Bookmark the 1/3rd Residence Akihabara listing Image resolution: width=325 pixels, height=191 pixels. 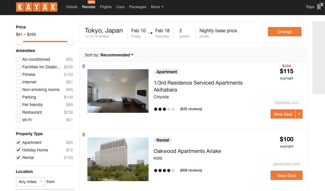[84, 66]
